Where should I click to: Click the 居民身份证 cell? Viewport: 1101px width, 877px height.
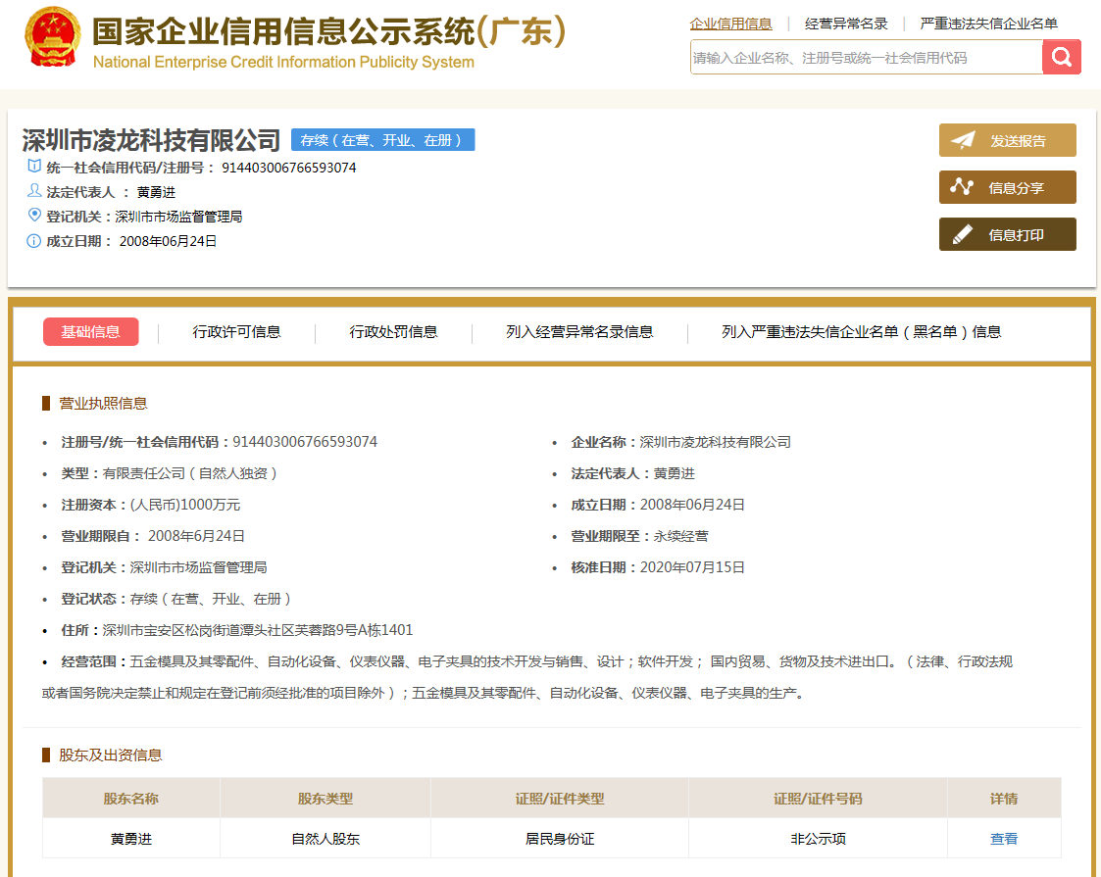coord(560,839)
